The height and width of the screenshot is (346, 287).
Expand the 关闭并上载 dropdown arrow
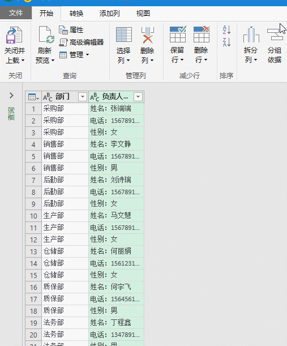23,60
